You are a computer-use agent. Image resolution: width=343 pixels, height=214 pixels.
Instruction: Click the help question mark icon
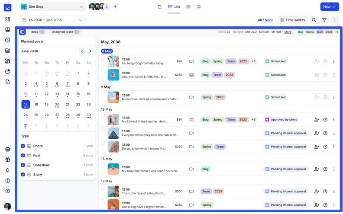(x=7, y=180)
